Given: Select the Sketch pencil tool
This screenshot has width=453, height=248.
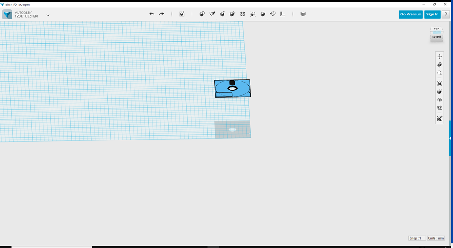Looking at the screenshot, I should click(x=212, y=14).
